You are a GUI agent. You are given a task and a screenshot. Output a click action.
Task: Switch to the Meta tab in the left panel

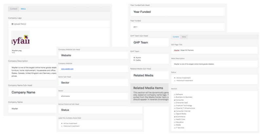tap(23, 9)
